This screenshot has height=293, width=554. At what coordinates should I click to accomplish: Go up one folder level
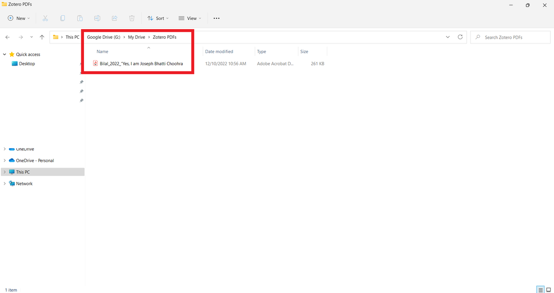pos(42,37)
